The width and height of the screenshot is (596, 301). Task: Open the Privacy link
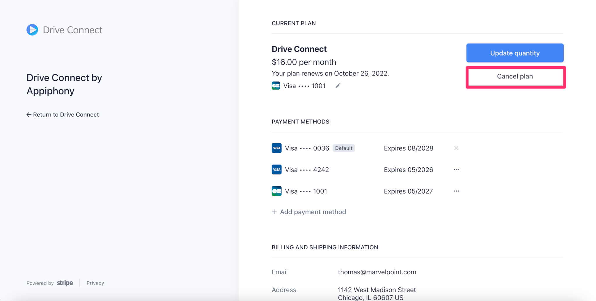95,283
